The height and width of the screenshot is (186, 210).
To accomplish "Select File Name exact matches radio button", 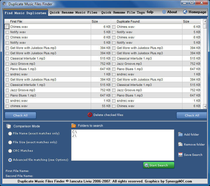I will click(10, 133).
